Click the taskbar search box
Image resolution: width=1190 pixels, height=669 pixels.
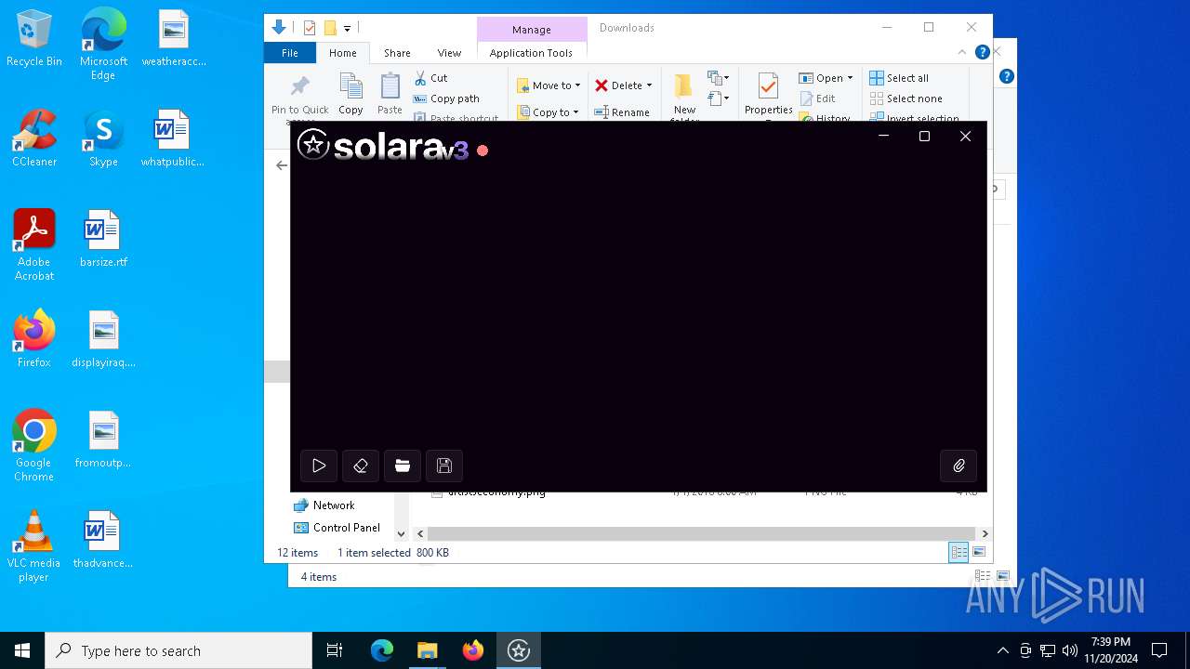[178, 650]
